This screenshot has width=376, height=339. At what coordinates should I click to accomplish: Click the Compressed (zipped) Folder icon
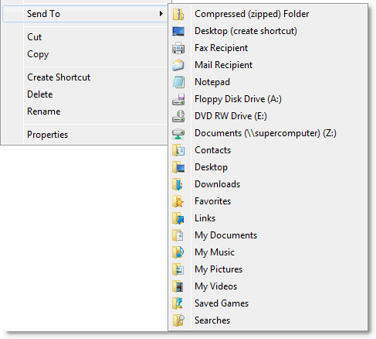tap(178, 14)
